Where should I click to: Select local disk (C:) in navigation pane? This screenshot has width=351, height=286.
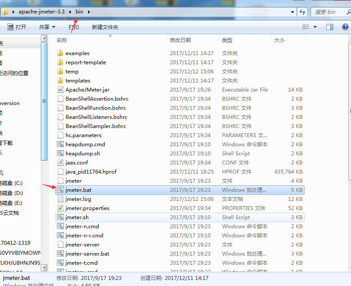point(11,183)
